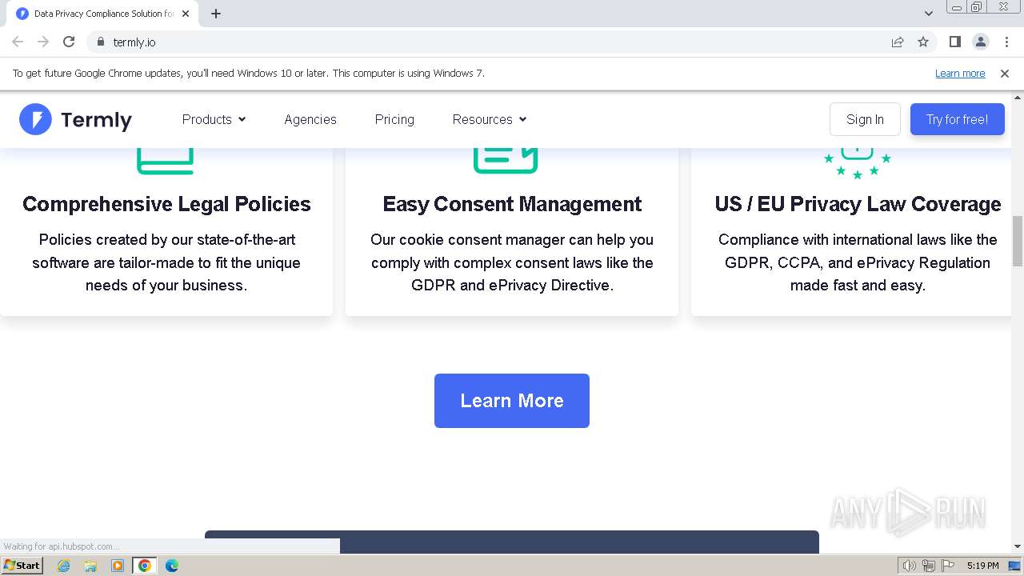Click the scrollbar up arrow
The width and height of the screenshot is (1024, 576).
[x=1018, y=98]
